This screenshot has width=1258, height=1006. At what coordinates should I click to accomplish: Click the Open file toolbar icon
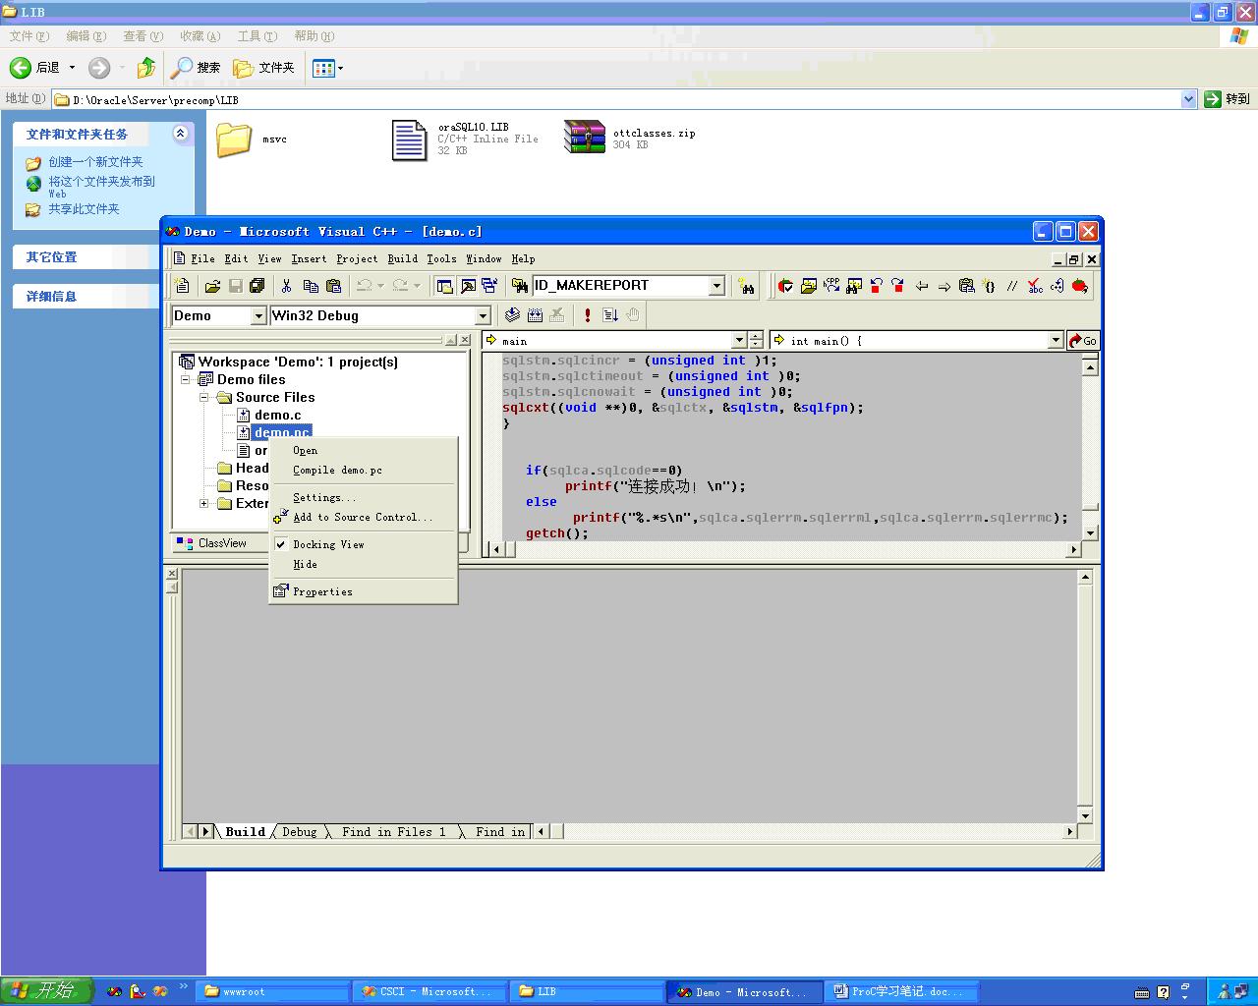[212, 286]
